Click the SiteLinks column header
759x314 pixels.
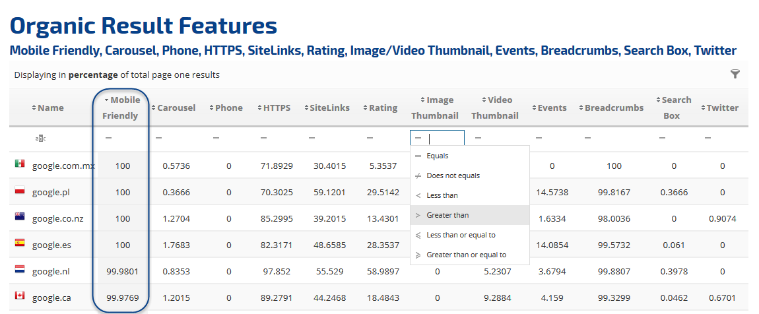coord(329,108)
